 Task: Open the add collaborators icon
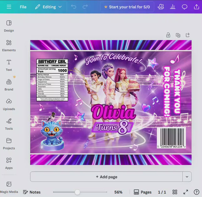[x=161, y=7]
